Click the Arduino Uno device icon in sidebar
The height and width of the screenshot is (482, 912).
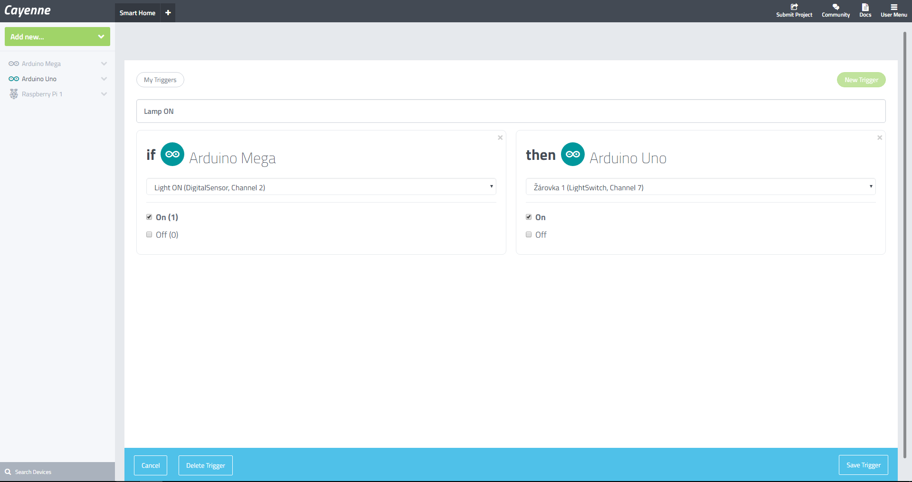tap(14, 79)
